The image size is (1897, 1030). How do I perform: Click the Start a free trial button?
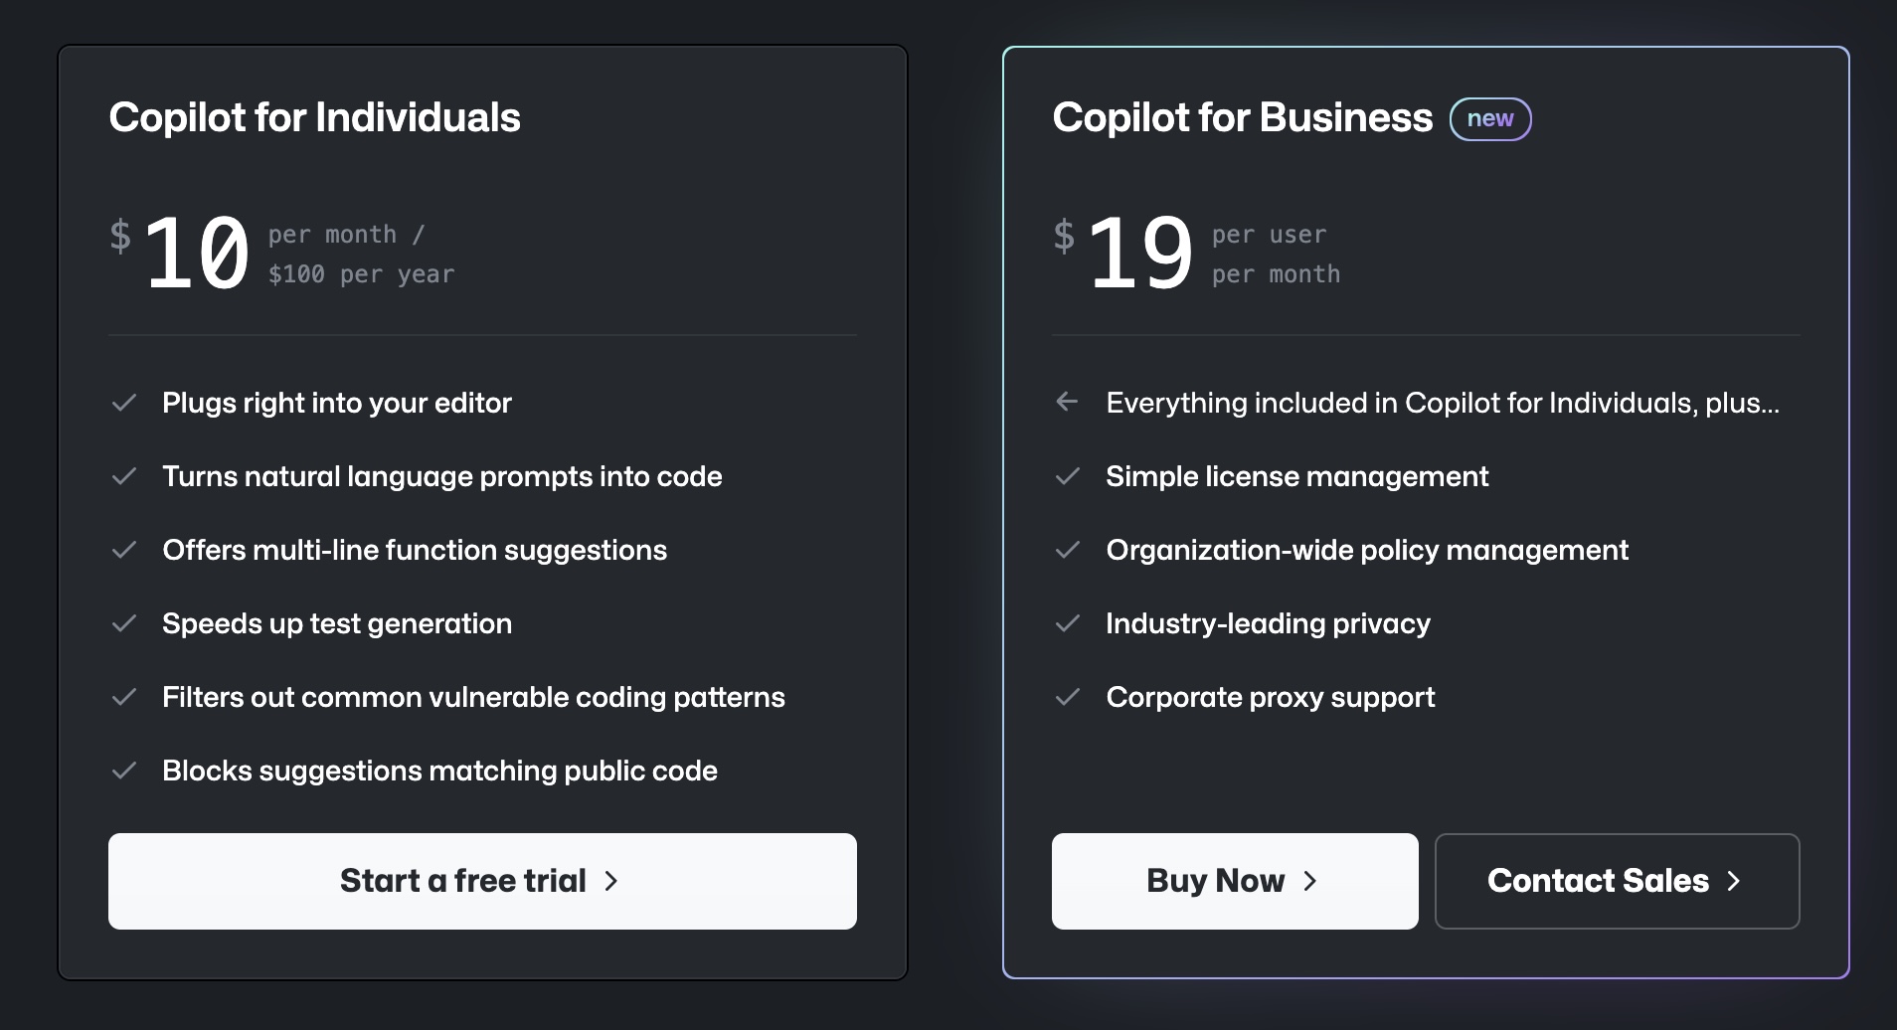(x=482, y=881)
